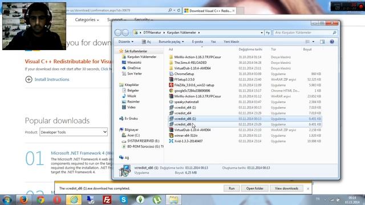Switch to Download Visual C++ Redis browser tab
This screenshot has width=365, height=205.
click(210, 11)
